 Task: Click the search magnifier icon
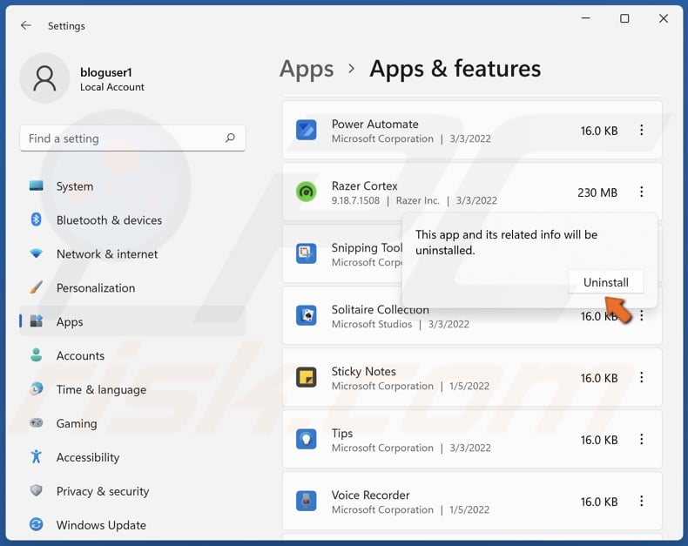click(230, 138)
